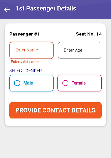The width and height of the screenshot is (111, 158).
Task: Focus the Enter Age input field
Action: 80,50
